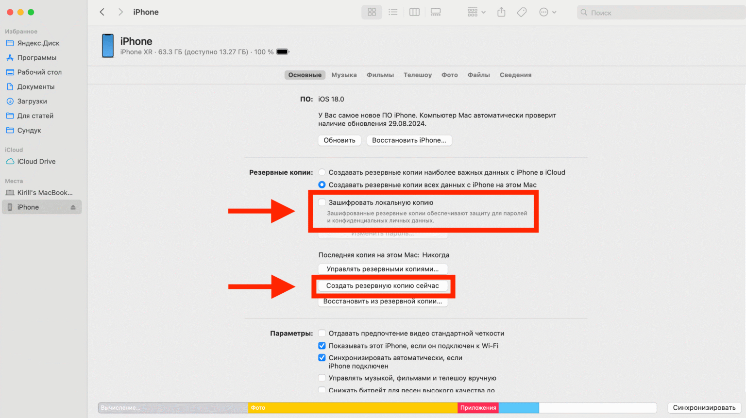Select iCloud backup radio option
The image size is (746, 418).
(x=322, y=172)
